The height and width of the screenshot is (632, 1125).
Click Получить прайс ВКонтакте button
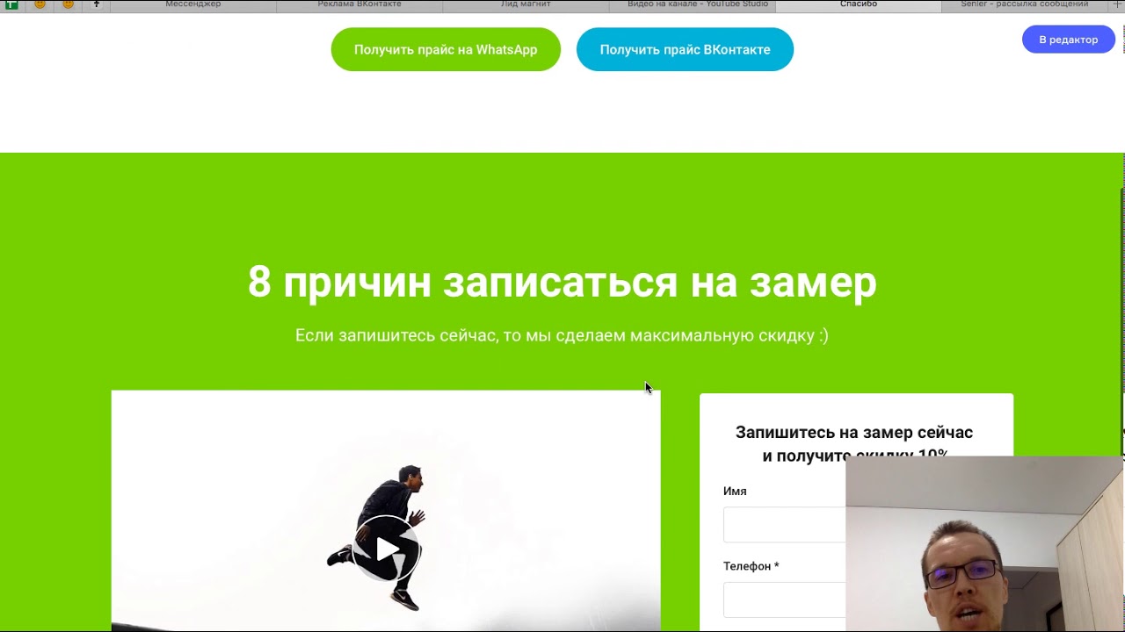[x=685, y=50]
